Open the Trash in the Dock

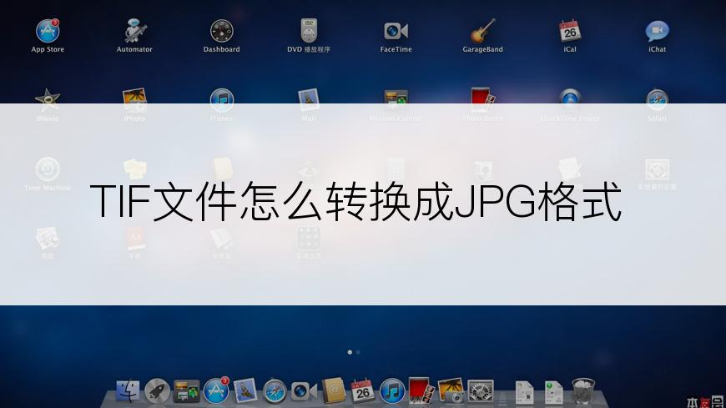tap(583, 391)
